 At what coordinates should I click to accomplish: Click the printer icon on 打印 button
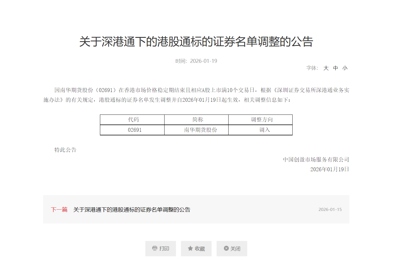point(155,248)
